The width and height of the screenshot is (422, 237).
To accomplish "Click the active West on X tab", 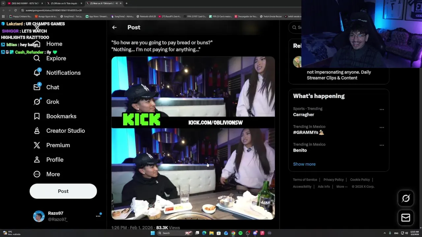I will [104, 3].
